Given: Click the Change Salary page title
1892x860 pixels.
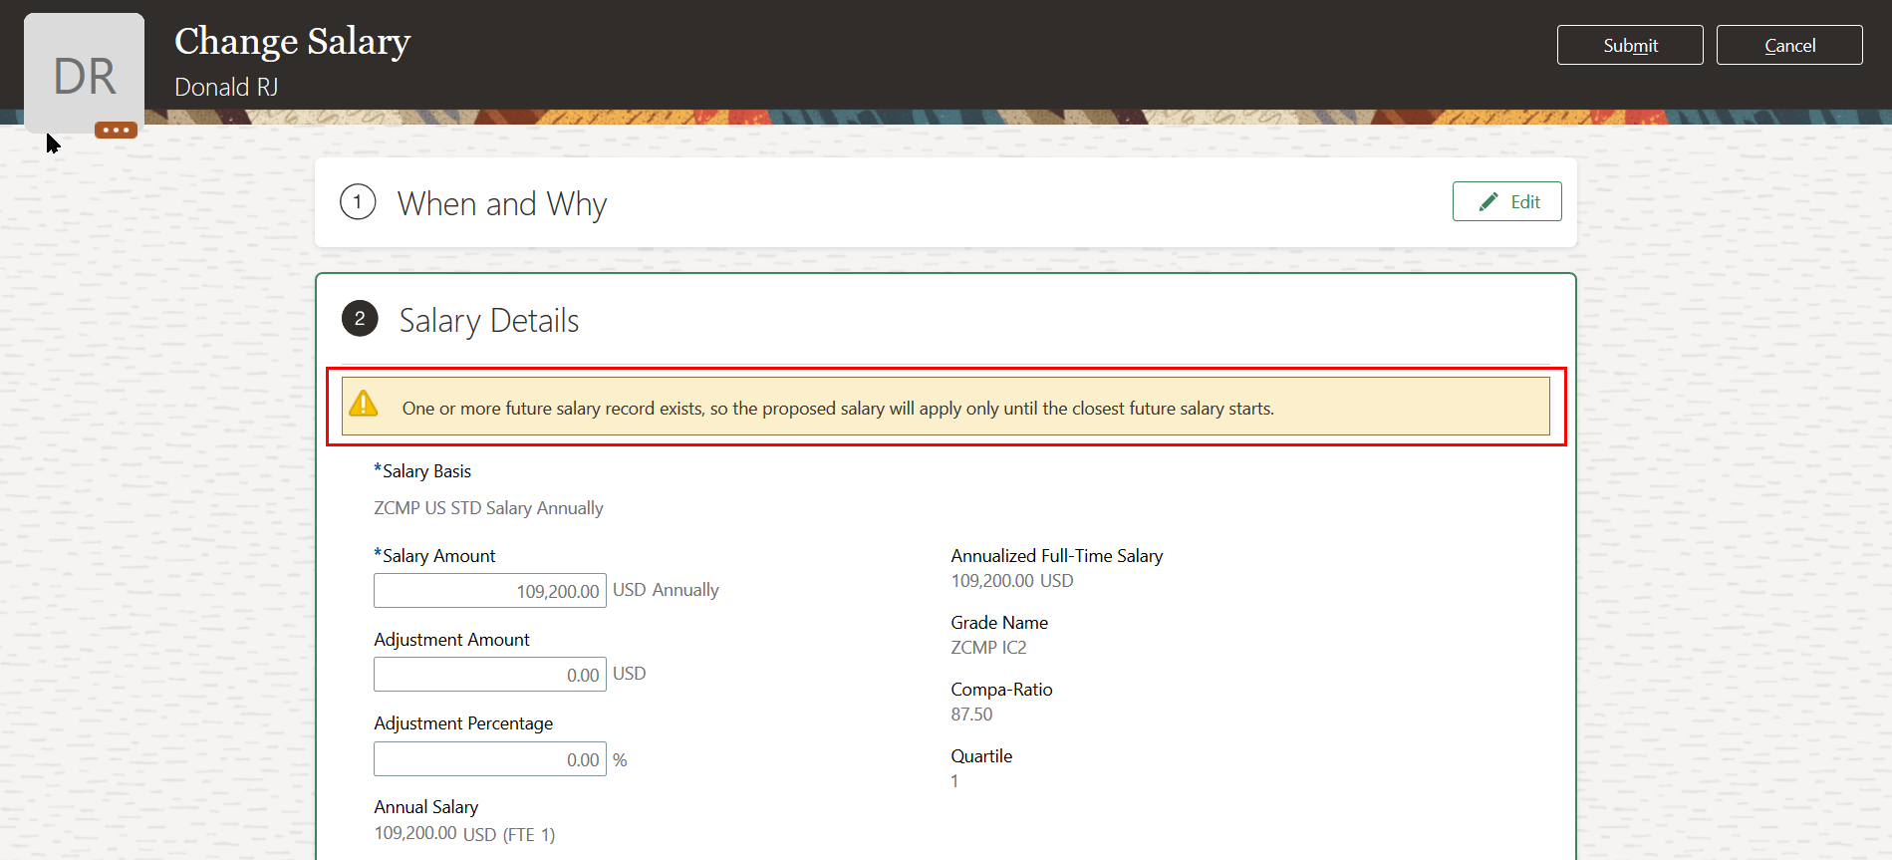Looking at the screenshot, I should (x=293, y=42).
